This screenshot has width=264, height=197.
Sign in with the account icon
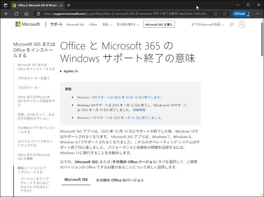click(x=242, y=24)
